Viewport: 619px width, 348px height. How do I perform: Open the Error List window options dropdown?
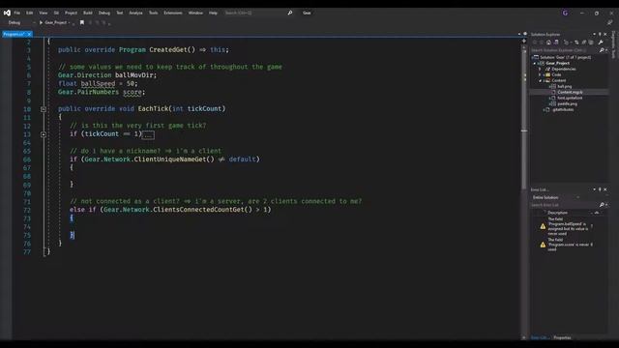point(595,189)
